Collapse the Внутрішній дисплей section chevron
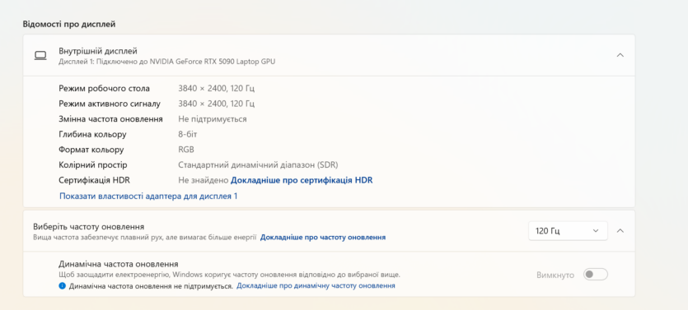 pyautogui.click(x=620, y=55)
